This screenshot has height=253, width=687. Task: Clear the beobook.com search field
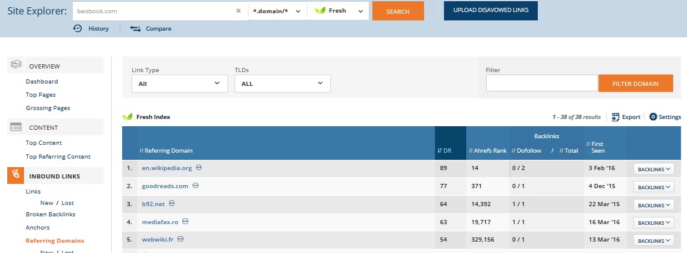click(x=238, y=11)
